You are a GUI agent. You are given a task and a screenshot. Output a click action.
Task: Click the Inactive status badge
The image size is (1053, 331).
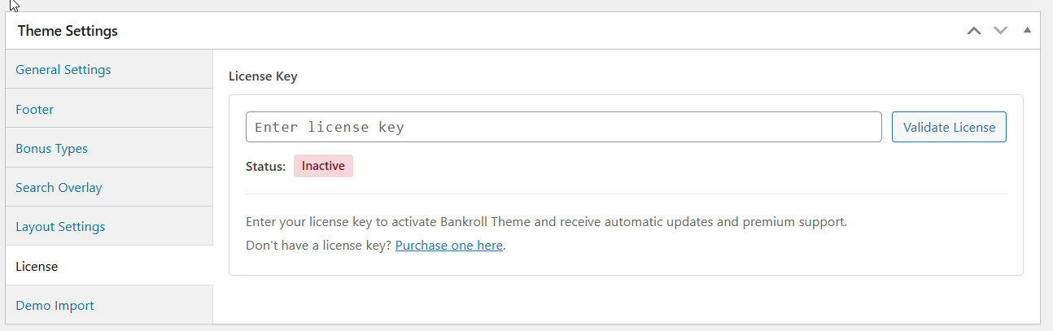[323, 166]
